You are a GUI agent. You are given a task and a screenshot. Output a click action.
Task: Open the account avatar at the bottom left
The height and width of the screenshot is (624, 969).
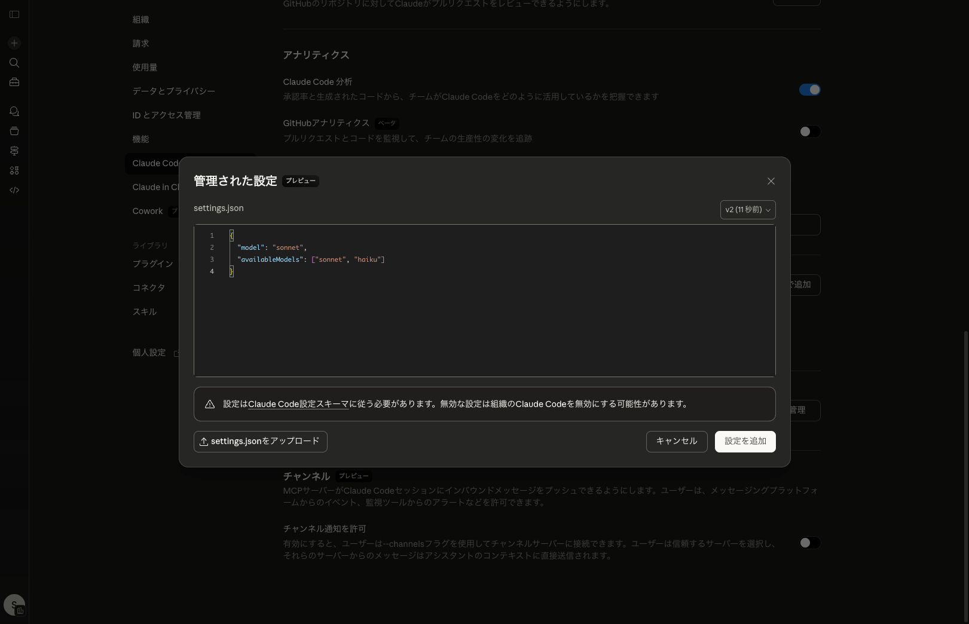(x=14, y=604)
